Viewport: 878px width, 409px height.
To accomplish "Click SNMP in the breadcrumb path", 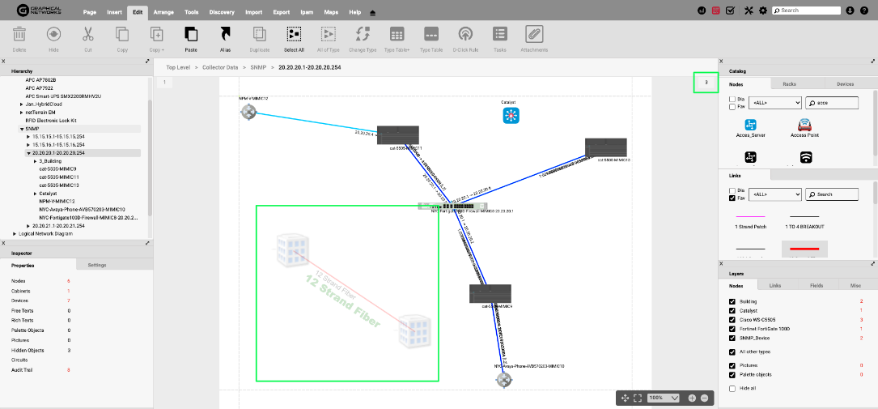I will coord(257,67).
